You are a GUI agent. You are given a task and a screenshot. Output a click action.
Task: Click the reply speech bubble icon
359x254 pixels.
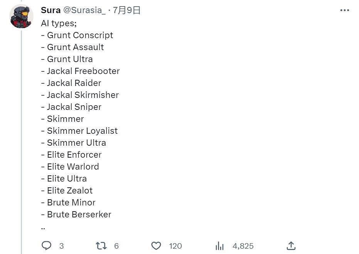(46, 246)
